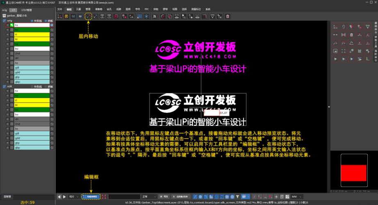The width and height of the screenshot is (378, 205).
Task: Check the box for orig tl layer
Action: pyautogui.click(x=7, y=34)
